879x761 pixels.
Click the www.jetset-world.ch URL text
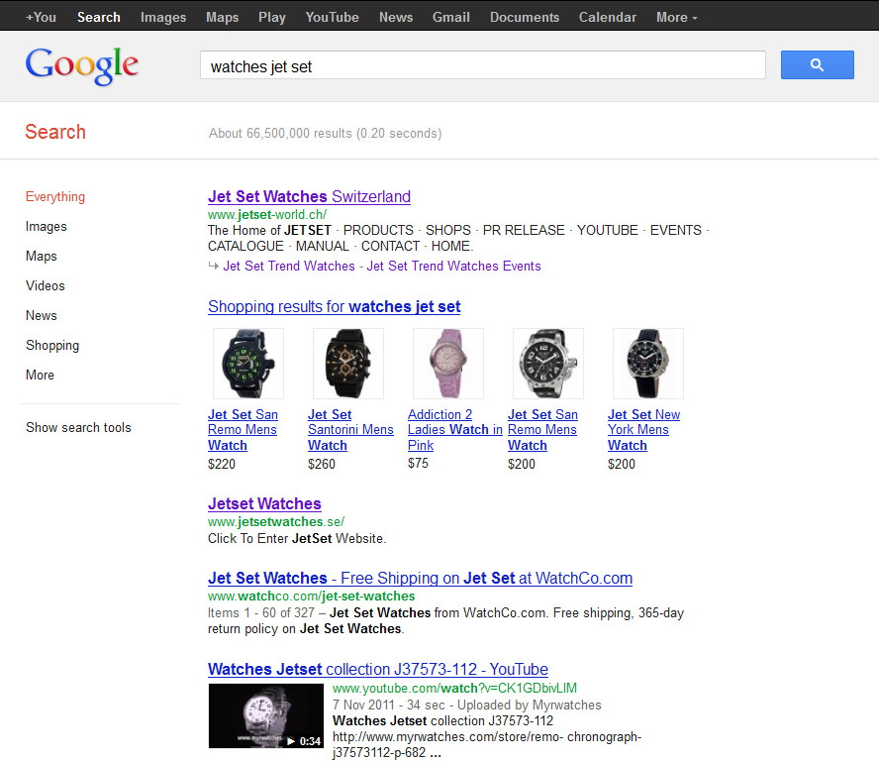pos(267,214)
